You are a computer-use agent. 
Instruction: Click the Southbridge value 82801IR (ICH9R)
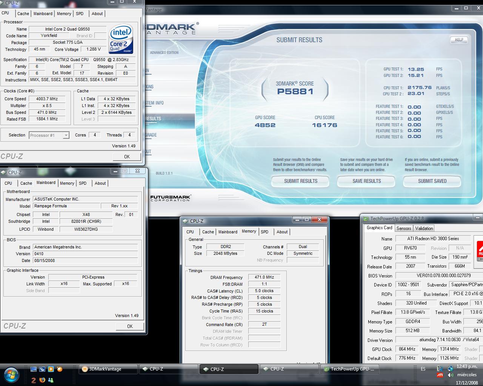coord(86,222)
